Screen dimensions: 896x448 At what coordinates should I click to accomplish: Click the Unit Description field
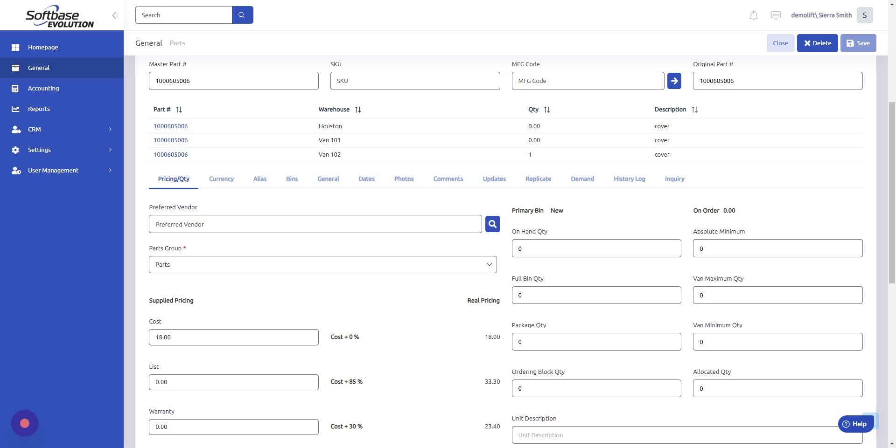[687, 435]
